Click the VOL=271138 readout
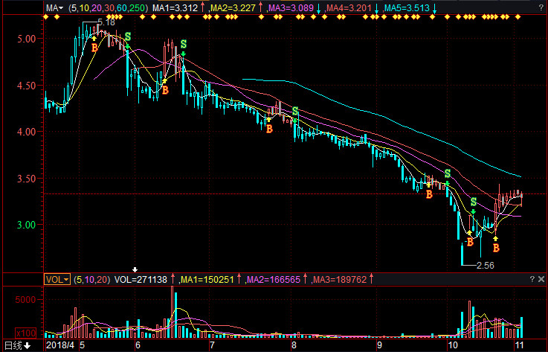 [141, 280]
